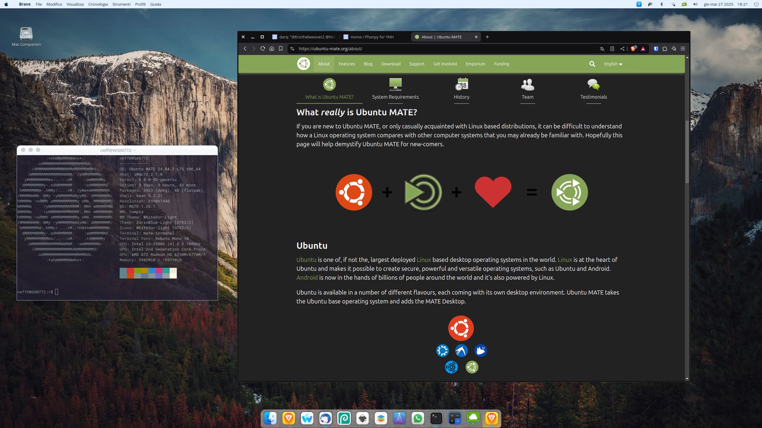Open the power button in top panel

756,4
